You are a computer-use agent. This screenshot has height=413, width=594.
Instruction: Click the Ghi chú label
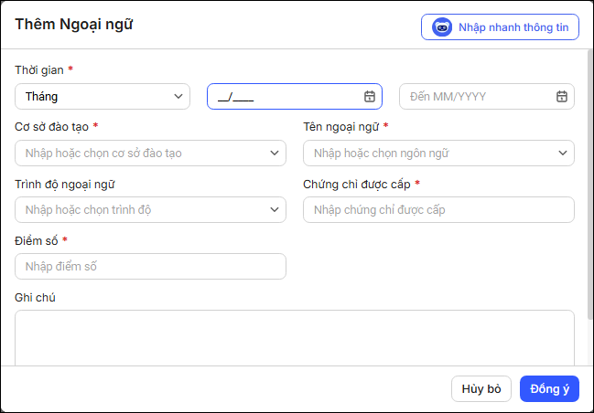pos(35,298)
